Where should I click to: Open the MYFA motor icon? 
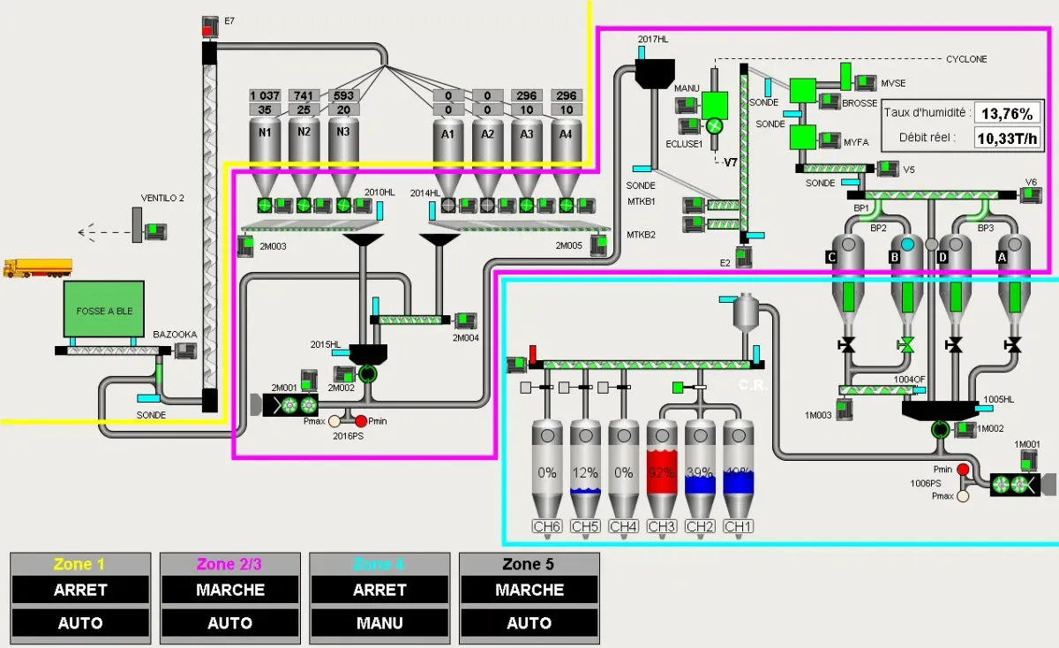[x=830, y=139]
